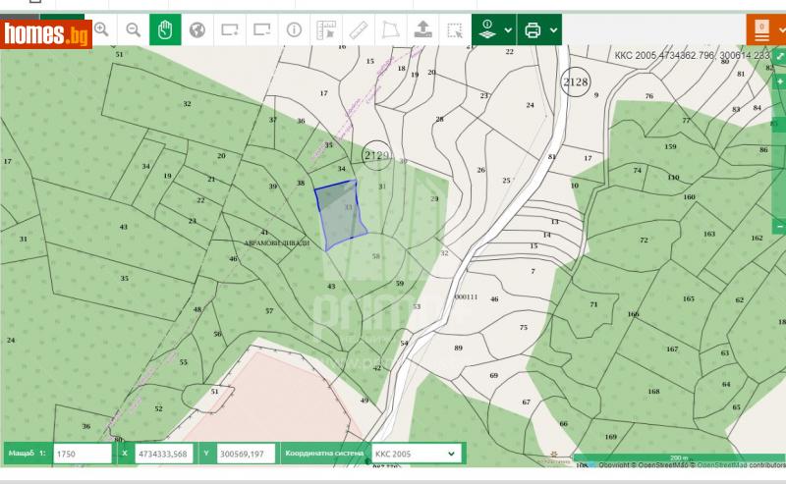786x484 pixels.
Task: Click the zoom in magnifier tool
Action: click(x=101, y=29)
